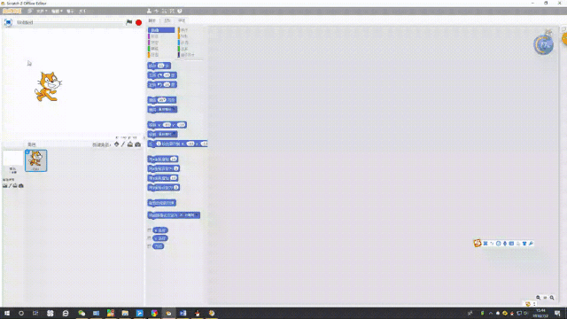Open the File menu in the menu bar
The image size is (567, 319).
(x=42, y=12)
